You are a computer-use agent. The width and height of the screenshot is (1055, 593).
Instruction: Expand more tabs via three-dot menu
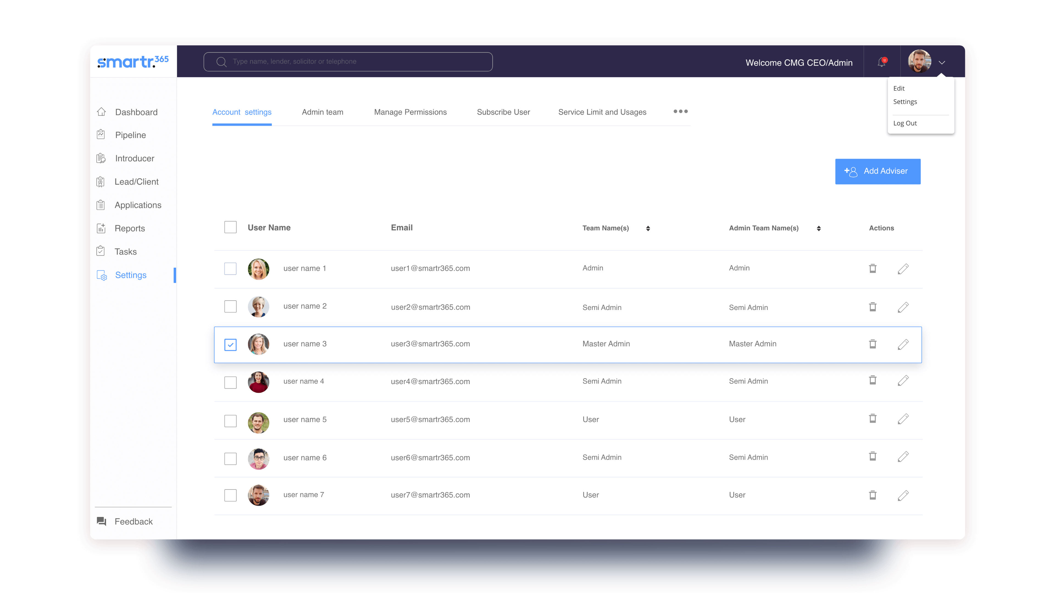point(680,111)
